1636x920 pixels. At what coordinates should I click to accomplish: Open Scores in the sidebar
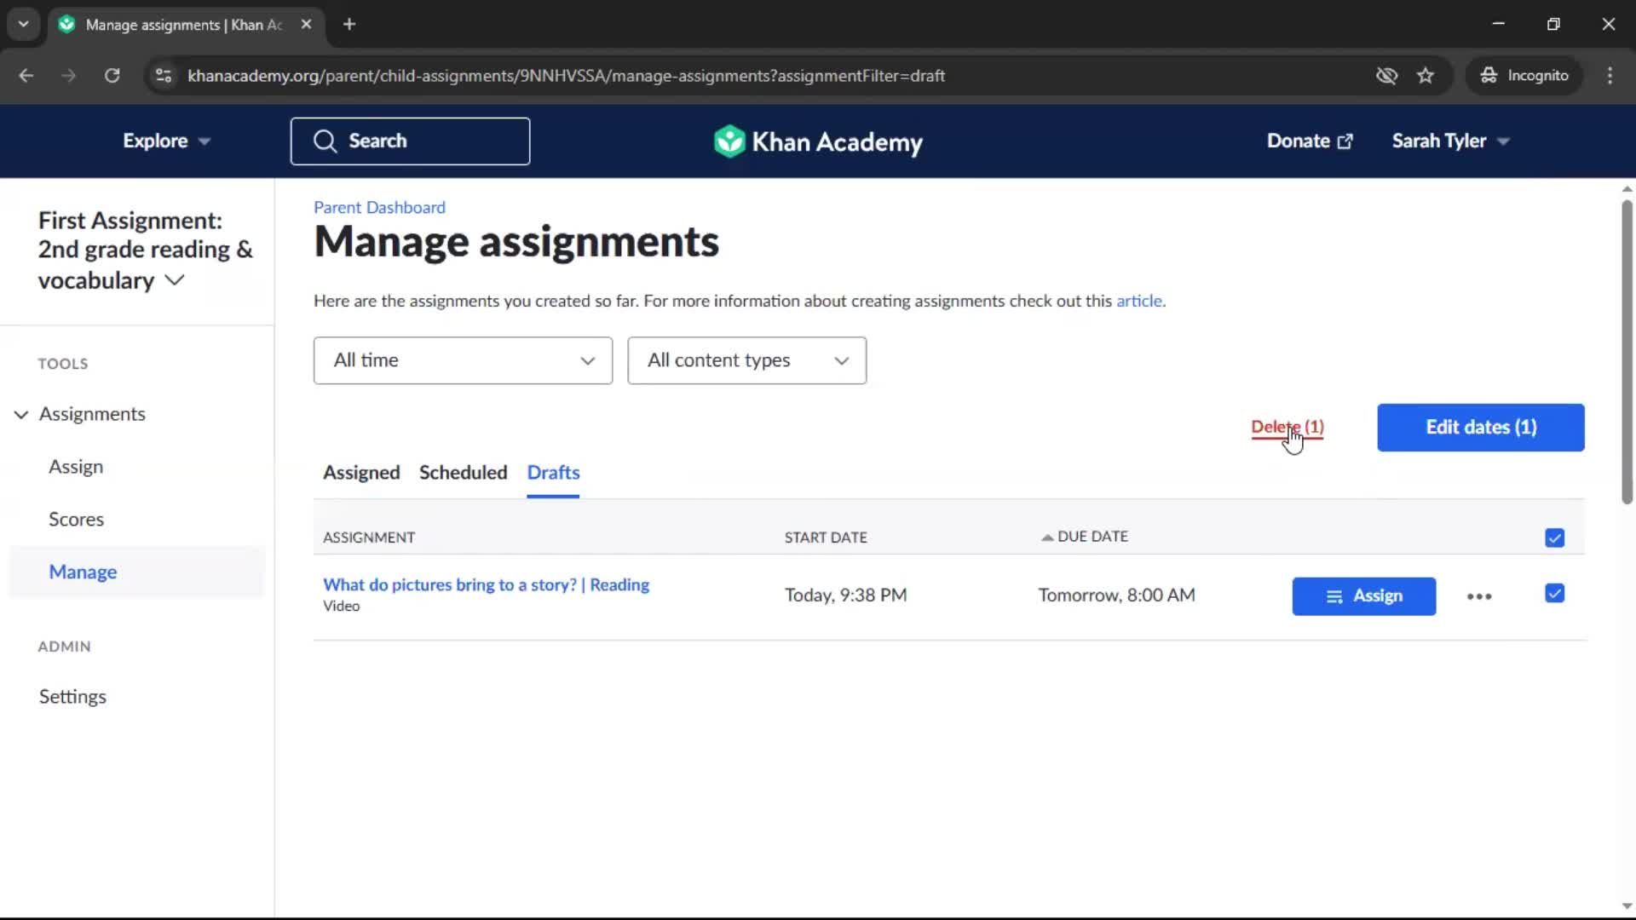point(76,520)
